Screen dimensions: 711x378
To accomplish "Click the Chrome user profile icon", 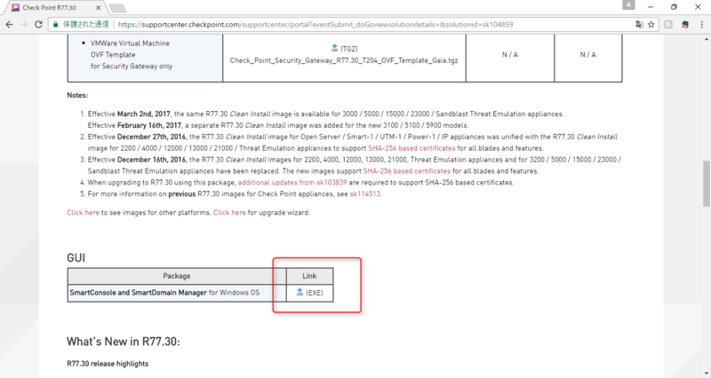I will (628, 4).
